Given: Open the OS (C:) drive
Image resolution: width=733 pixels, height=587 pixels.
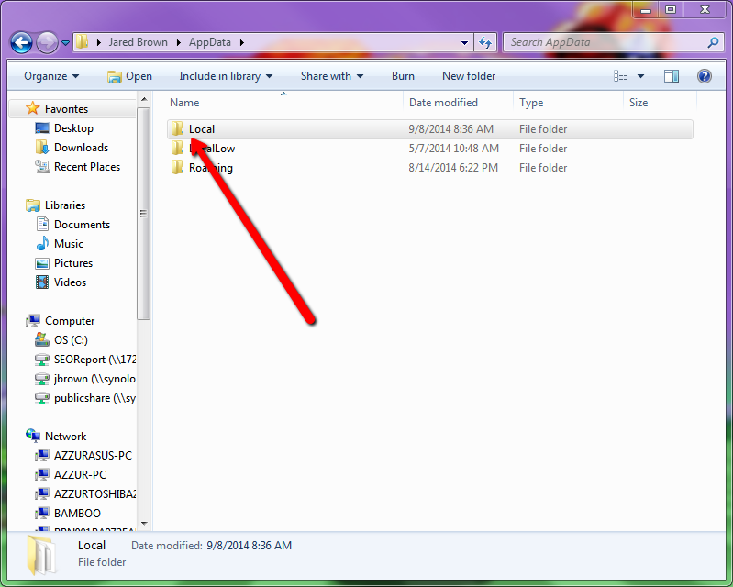Looking at the screenshot, I should pyautogui.click(x=71, y=339).
